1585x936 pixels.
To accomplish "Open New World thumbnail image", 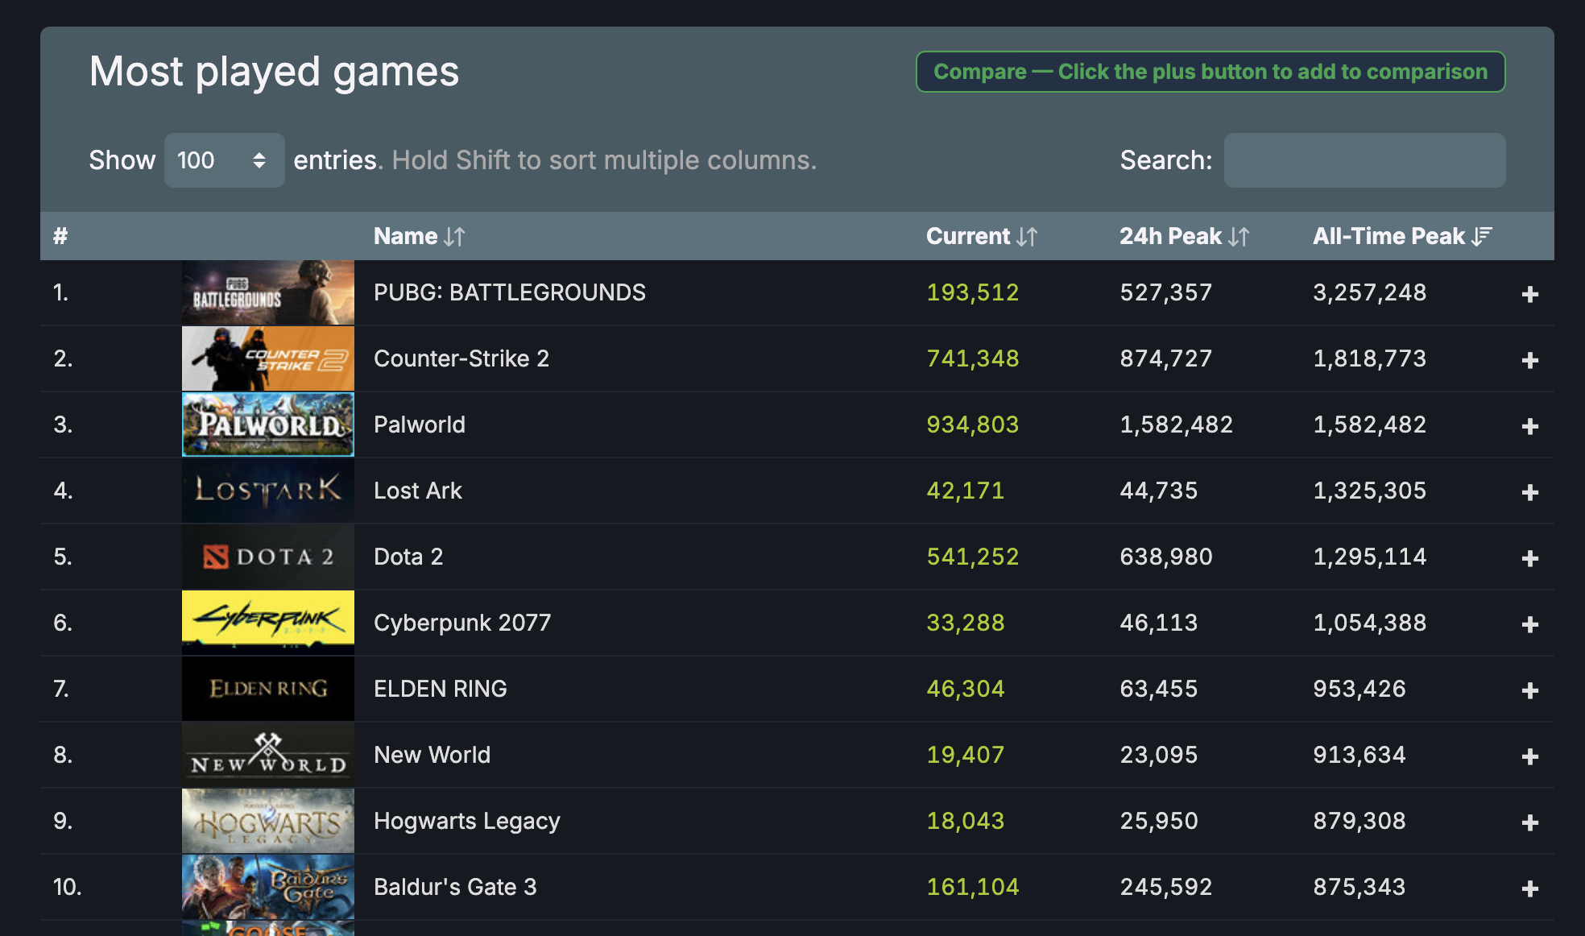I will [268, 755].
